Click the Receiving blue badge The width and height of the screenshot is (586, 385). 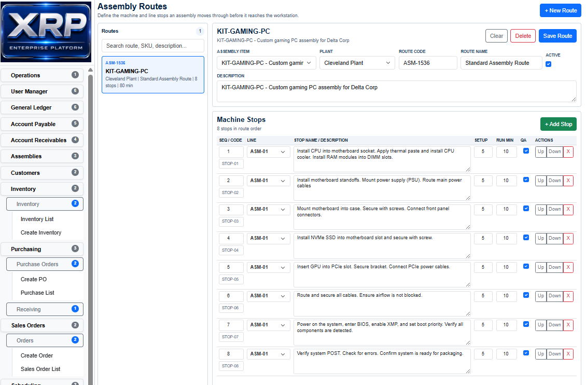[75, 309]
